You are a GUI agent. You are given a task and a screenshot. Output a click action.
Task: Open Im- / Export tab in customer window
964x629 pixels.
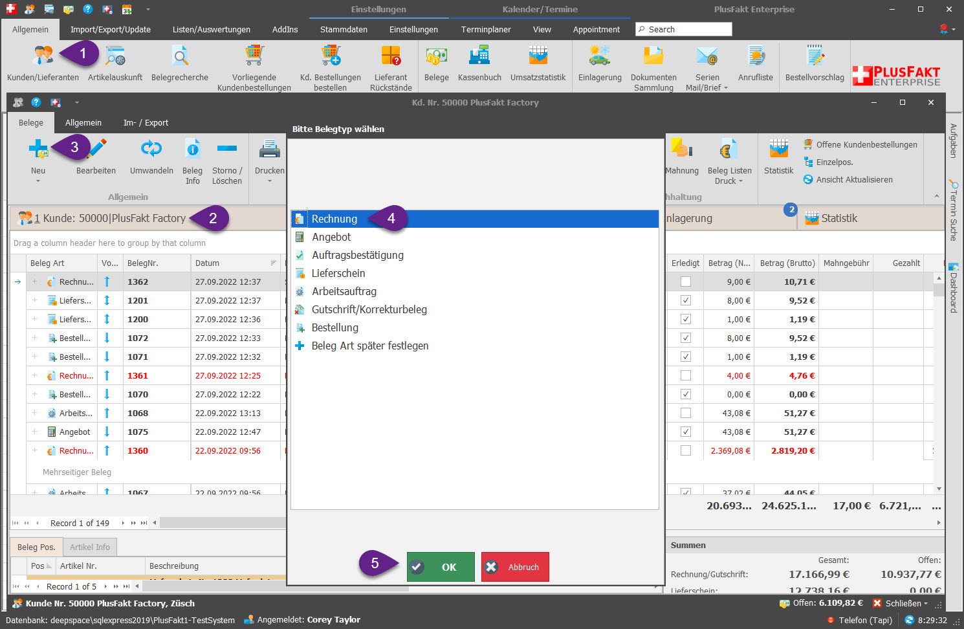pos(146,122)
